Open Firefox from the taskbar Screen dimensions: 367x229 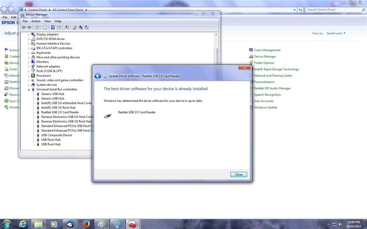(86, 224)
